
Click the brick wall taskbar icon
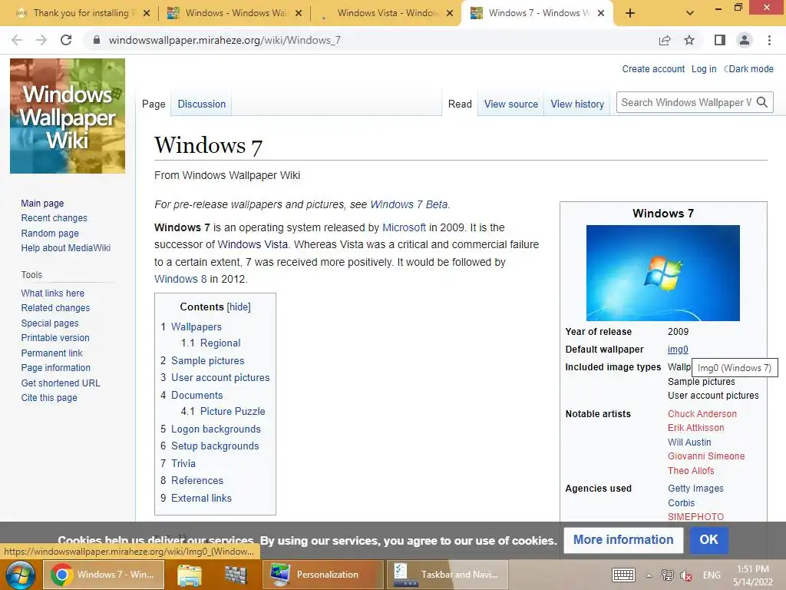[236, 575]
